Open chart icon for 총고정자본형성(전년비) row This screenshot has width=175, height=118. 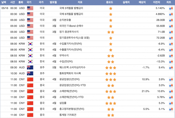pos(171,109)
